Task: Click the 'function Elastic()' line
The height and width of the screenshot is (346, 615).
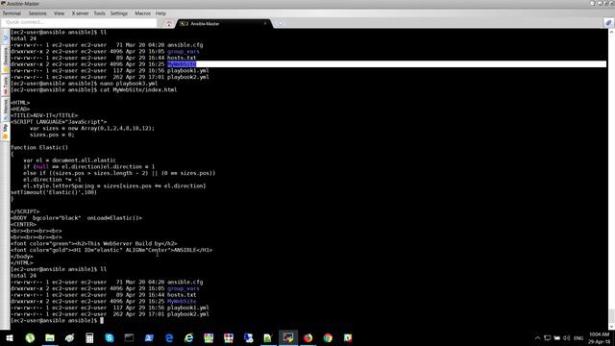Action: coord(39,147)
